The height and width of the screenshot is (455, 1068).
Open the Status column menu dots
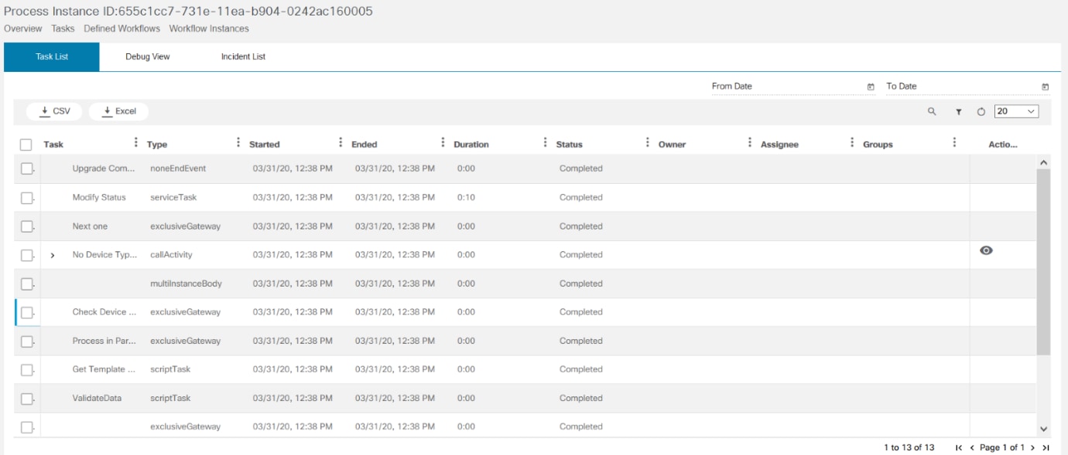coord(647,143)
